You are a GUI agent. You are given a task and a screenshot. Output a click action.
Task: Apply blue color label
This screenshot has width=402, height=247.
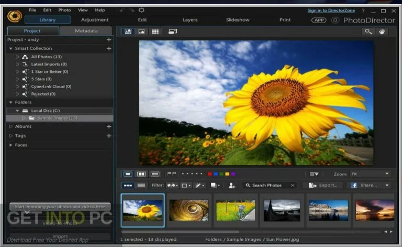click(216, 174)
